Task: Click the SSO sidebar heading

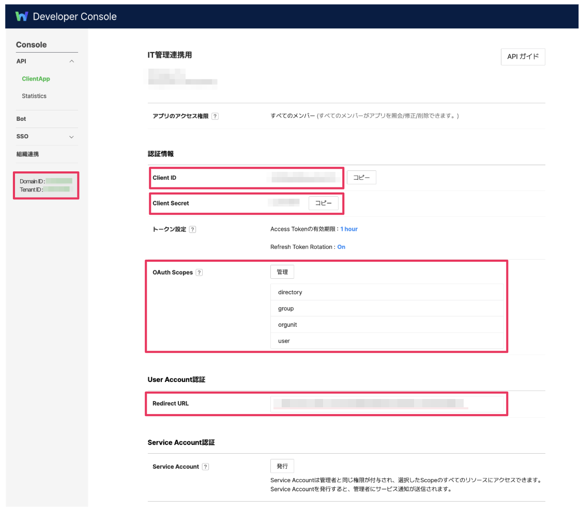Action: tap(22, 136)
